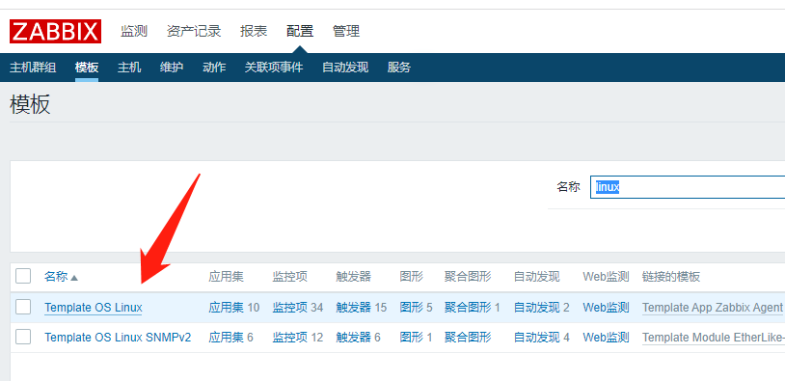Open the 服务 submenu
Viewport: 785px width, 381px height.
click(399, 68)
